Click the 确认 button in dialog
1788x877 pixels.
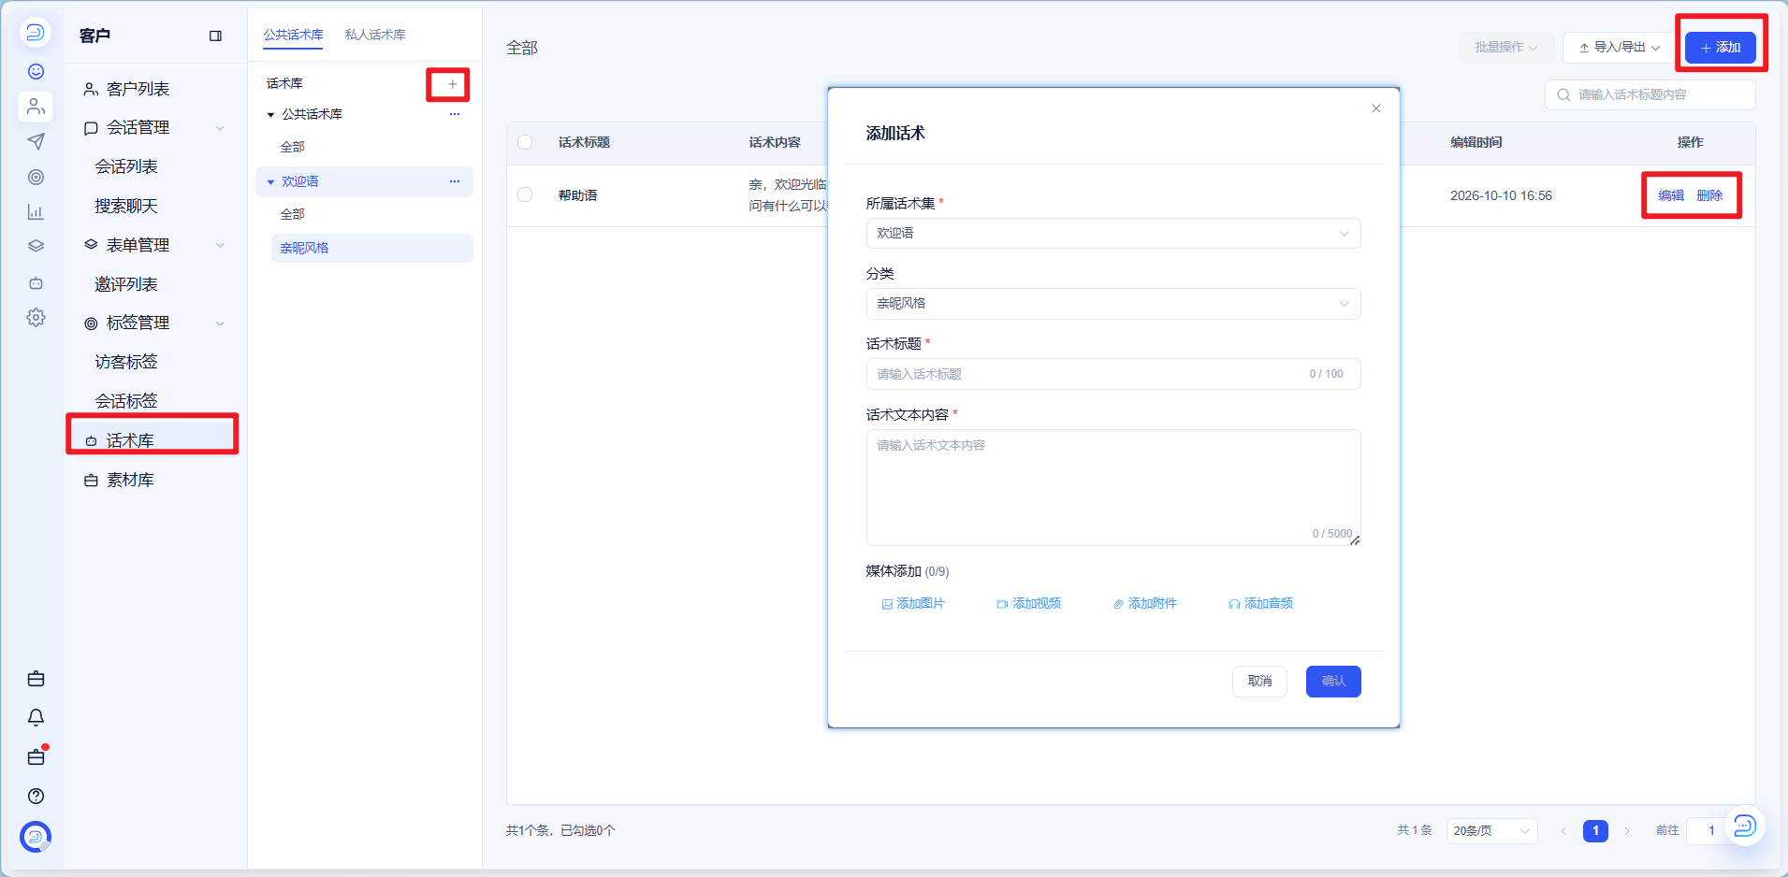(1333, 682)
